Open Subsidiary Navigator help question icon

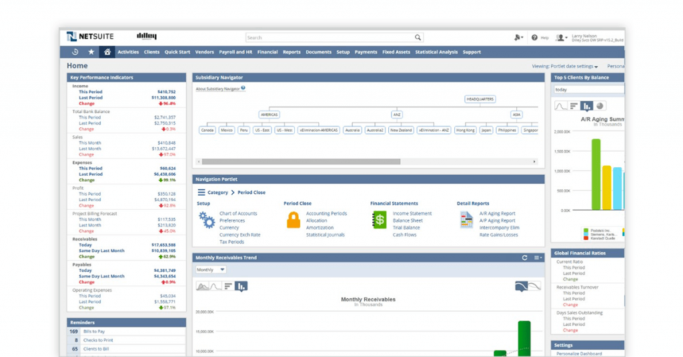point(243,88)
